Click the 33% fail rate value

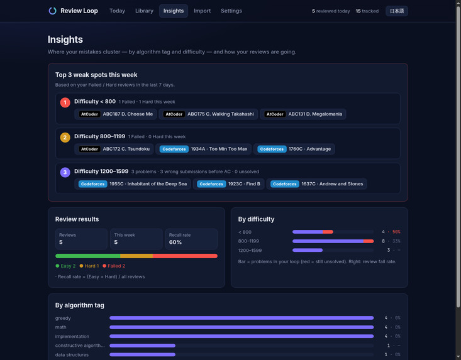[x=396, y=241]
